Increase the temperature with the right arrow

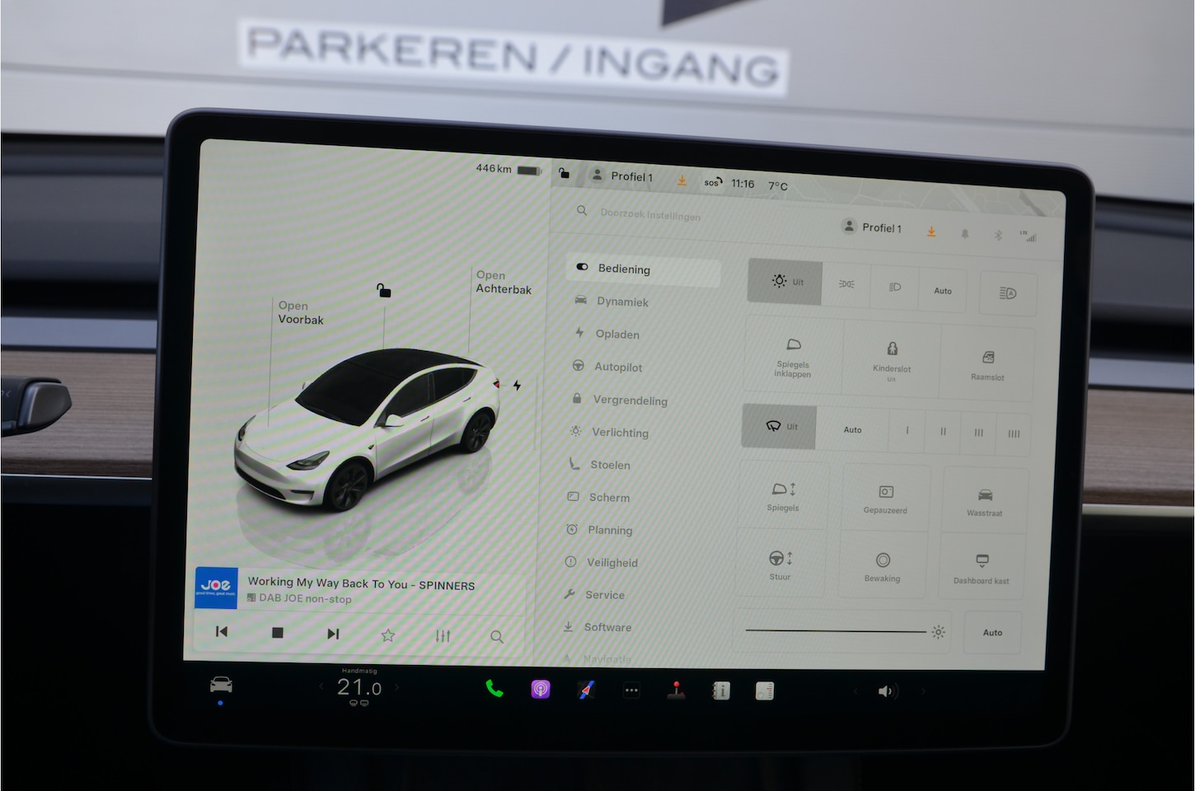click(x=397, y=687)
